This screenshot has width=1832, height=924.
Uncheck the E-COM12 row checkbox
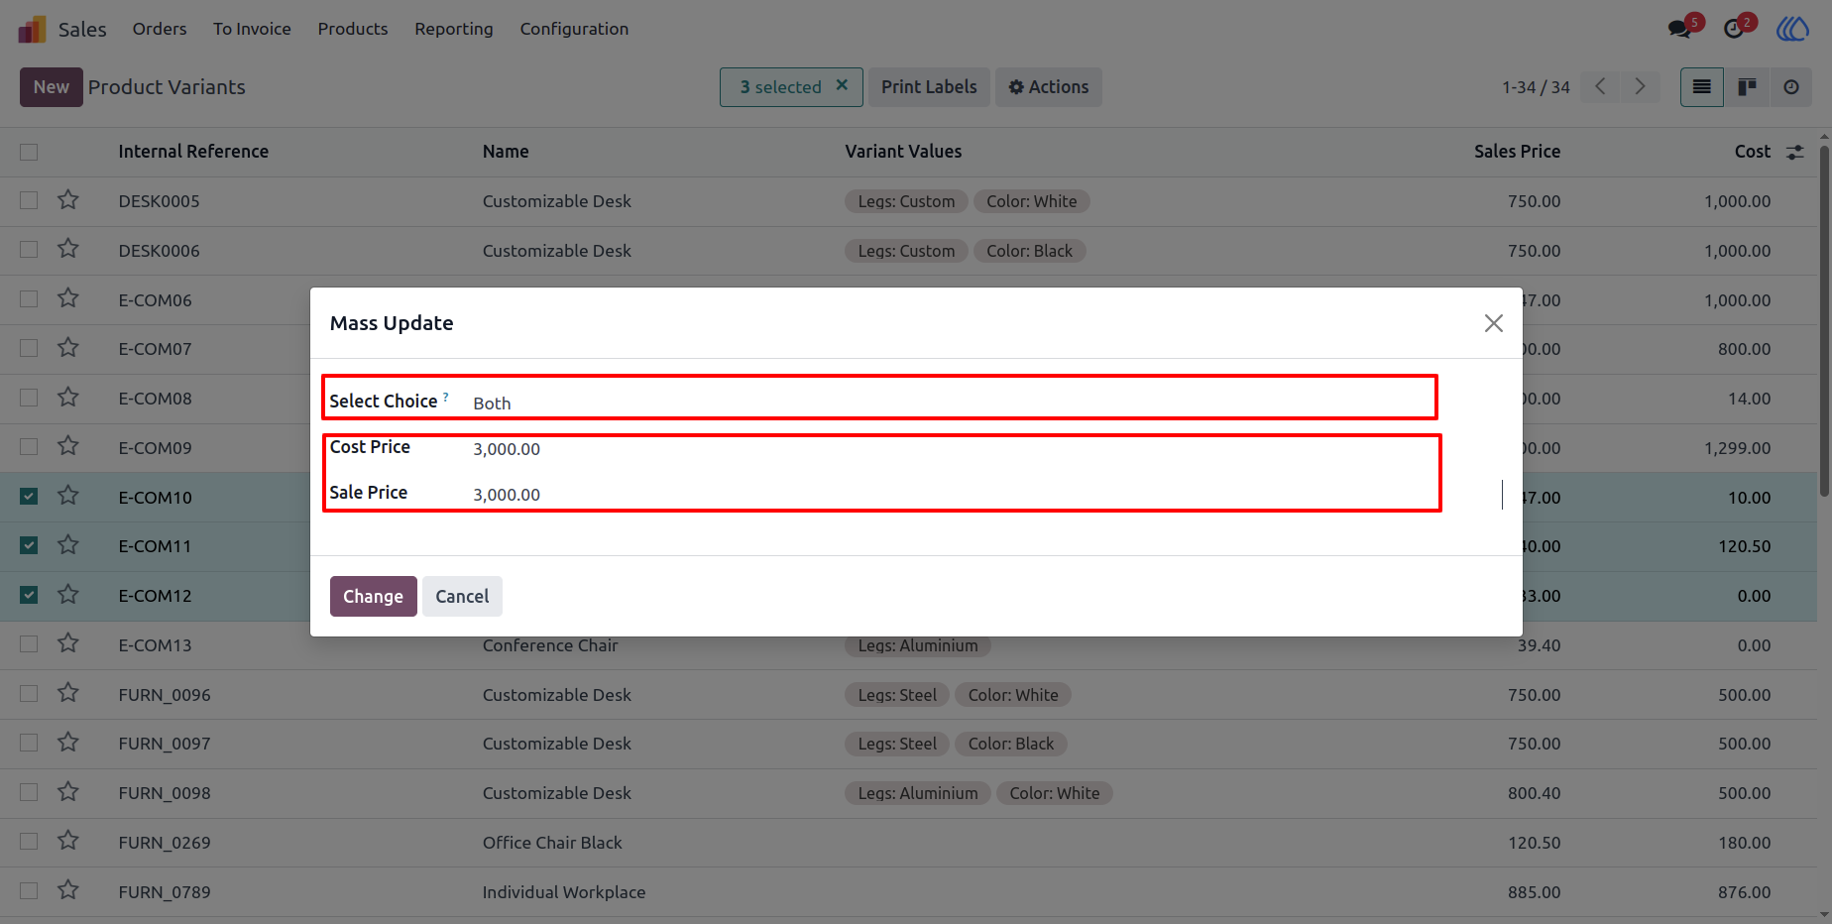(29, 595)
